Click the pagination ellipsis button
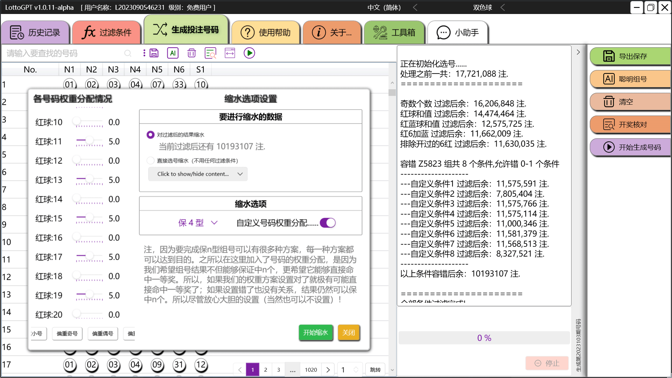The height and width of the screenshot is (378, 672). [293, 370]
